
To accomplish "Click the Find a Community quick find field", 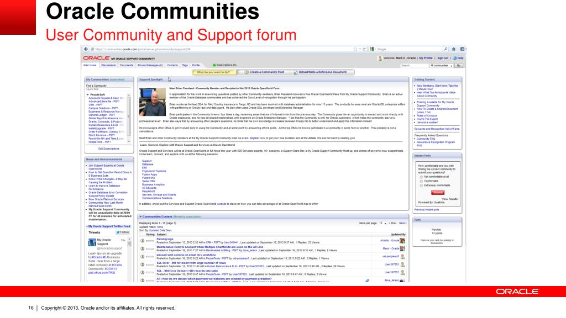I will tap(108, 89).
